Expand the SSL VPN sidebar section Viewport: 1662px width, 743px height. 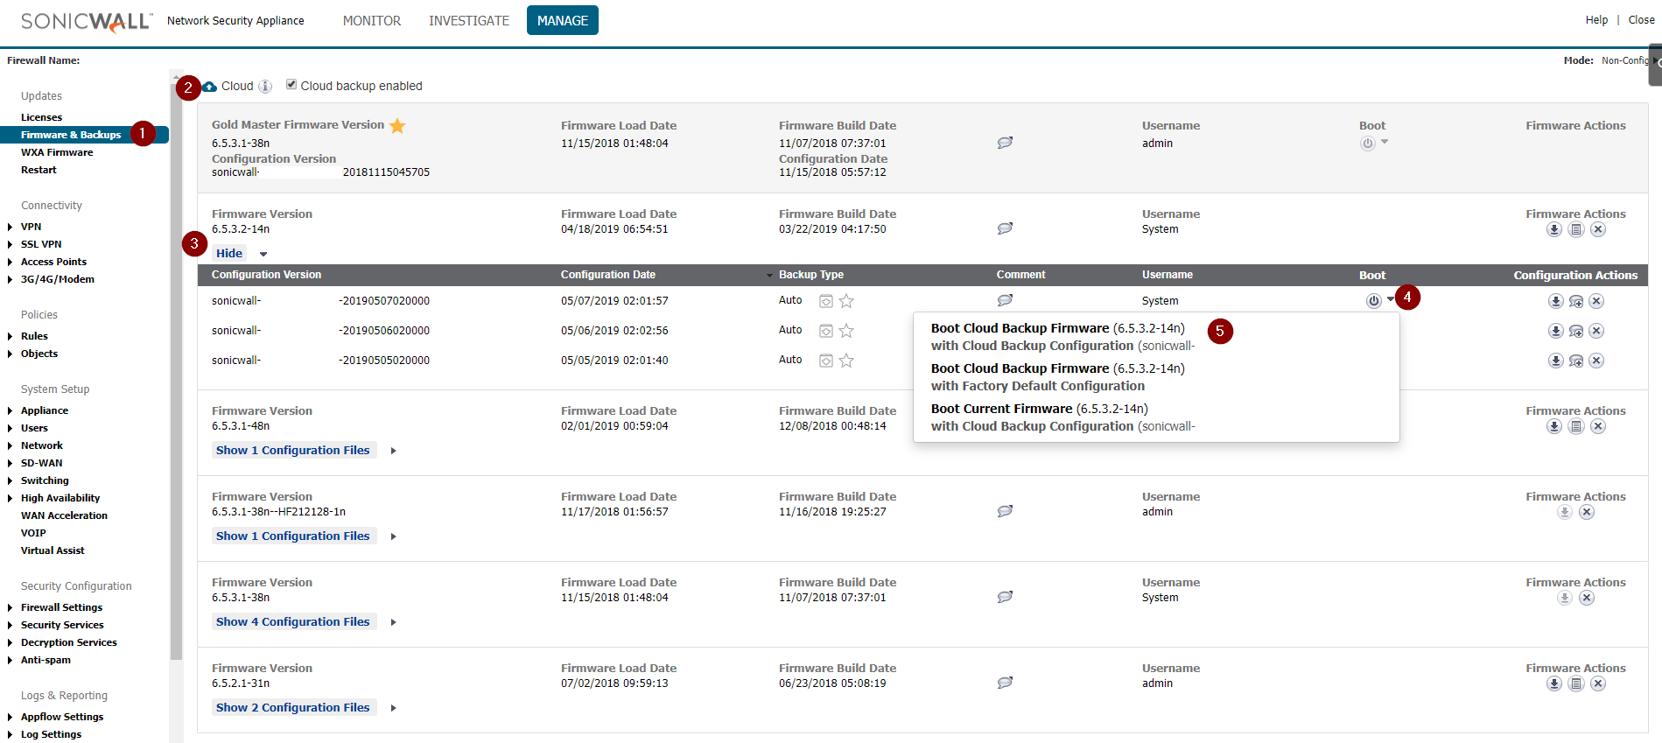10,244
